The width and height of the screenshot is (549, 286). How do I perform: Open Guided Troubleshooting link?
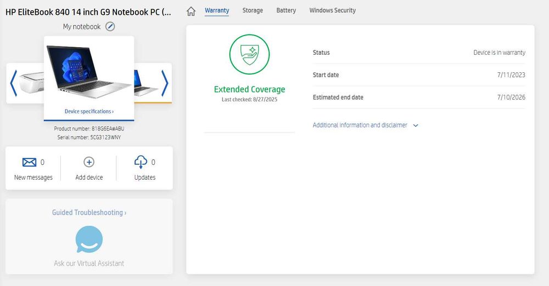click(89, 213)
